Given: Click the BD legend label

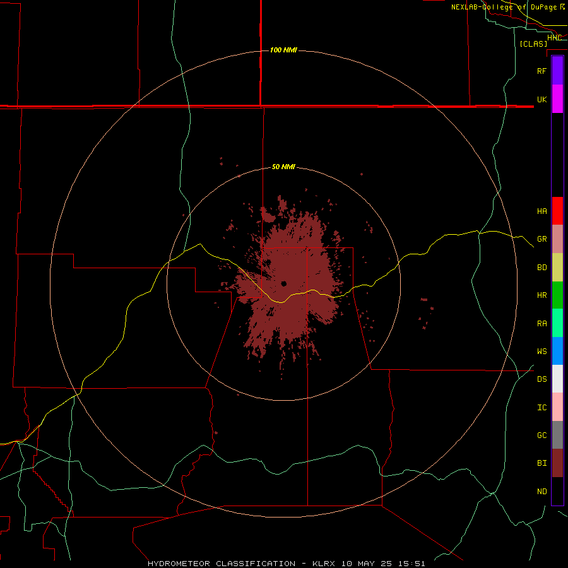Looking at the screenshot, I should 541,268.
